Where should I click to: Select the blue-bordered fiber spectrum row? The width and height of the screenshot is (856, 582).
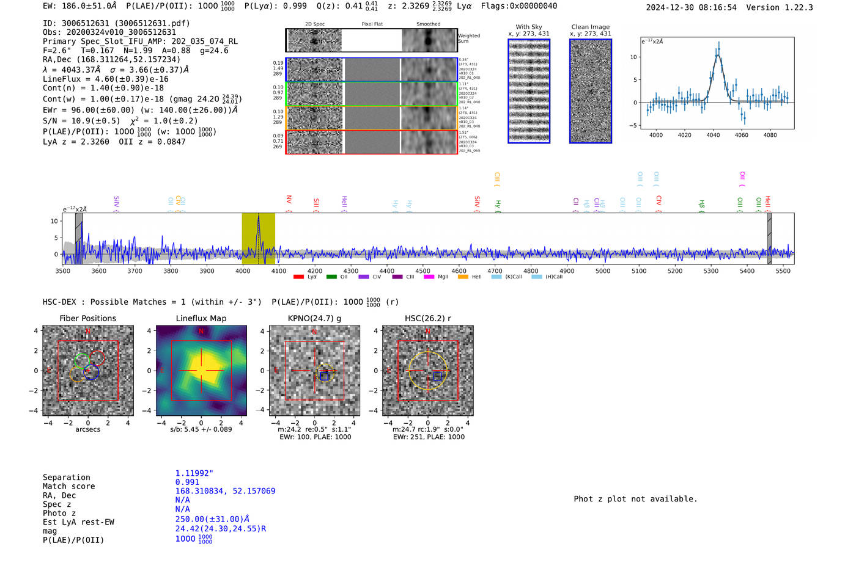tap(372, 70)
